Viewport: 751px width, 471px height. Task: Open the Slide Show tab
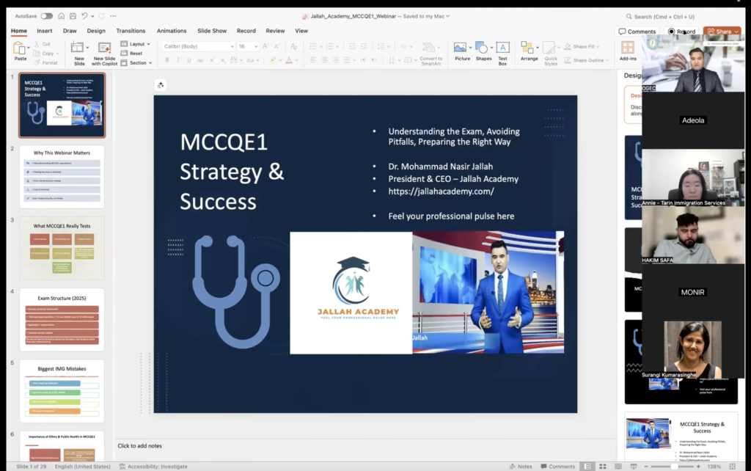212,31
